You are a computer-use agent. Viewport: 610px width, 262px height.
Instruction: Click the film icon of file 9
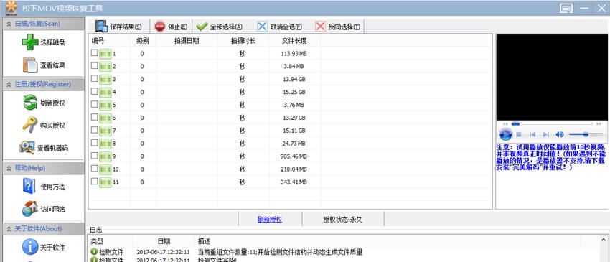[105, 156]
